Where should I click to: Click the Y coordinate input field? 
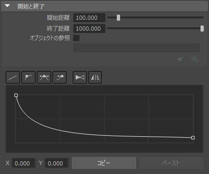click(57, 163)
